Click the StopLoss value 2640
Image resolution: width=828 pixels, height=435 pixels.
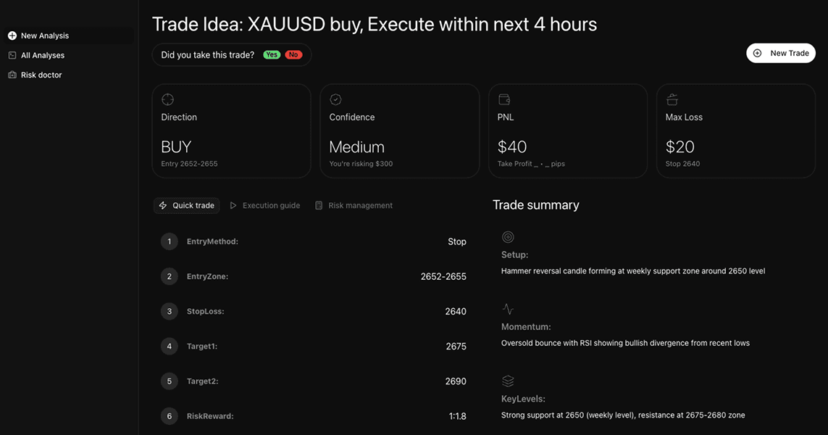point(456,312)
